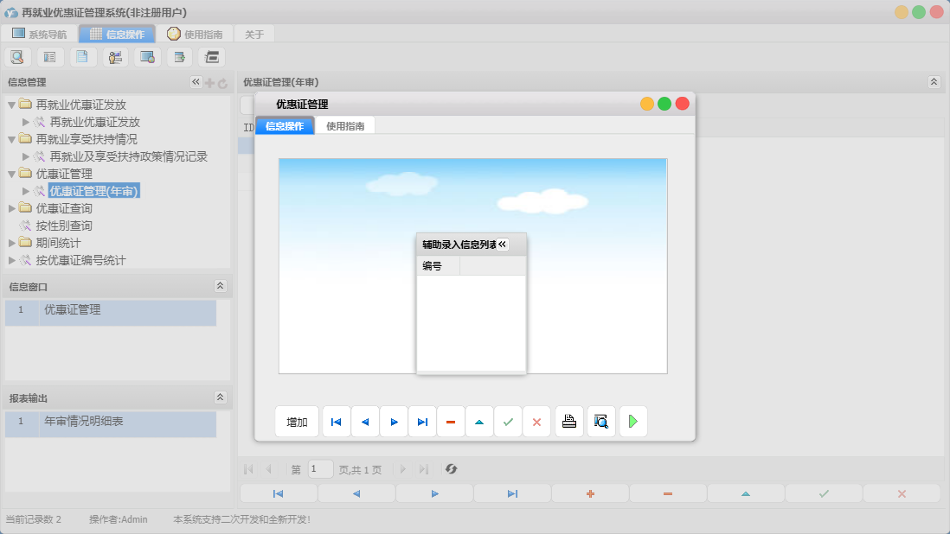
Task: Click the page number input field
Action: [320, 469]
